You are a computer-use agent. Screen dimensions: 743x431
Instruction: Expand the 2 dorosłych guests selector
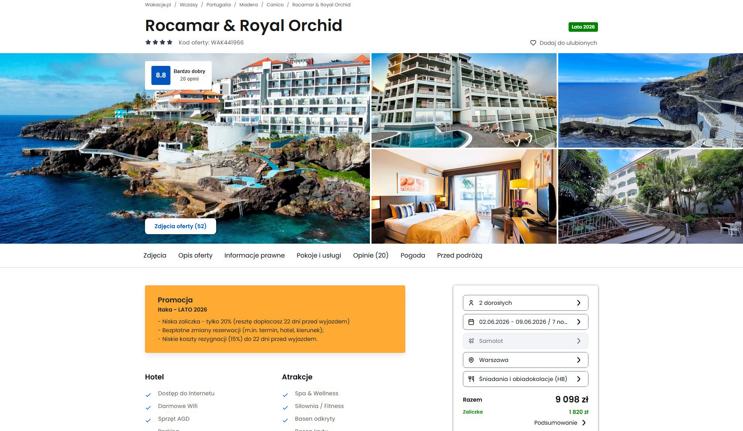(x=525, y=303)
